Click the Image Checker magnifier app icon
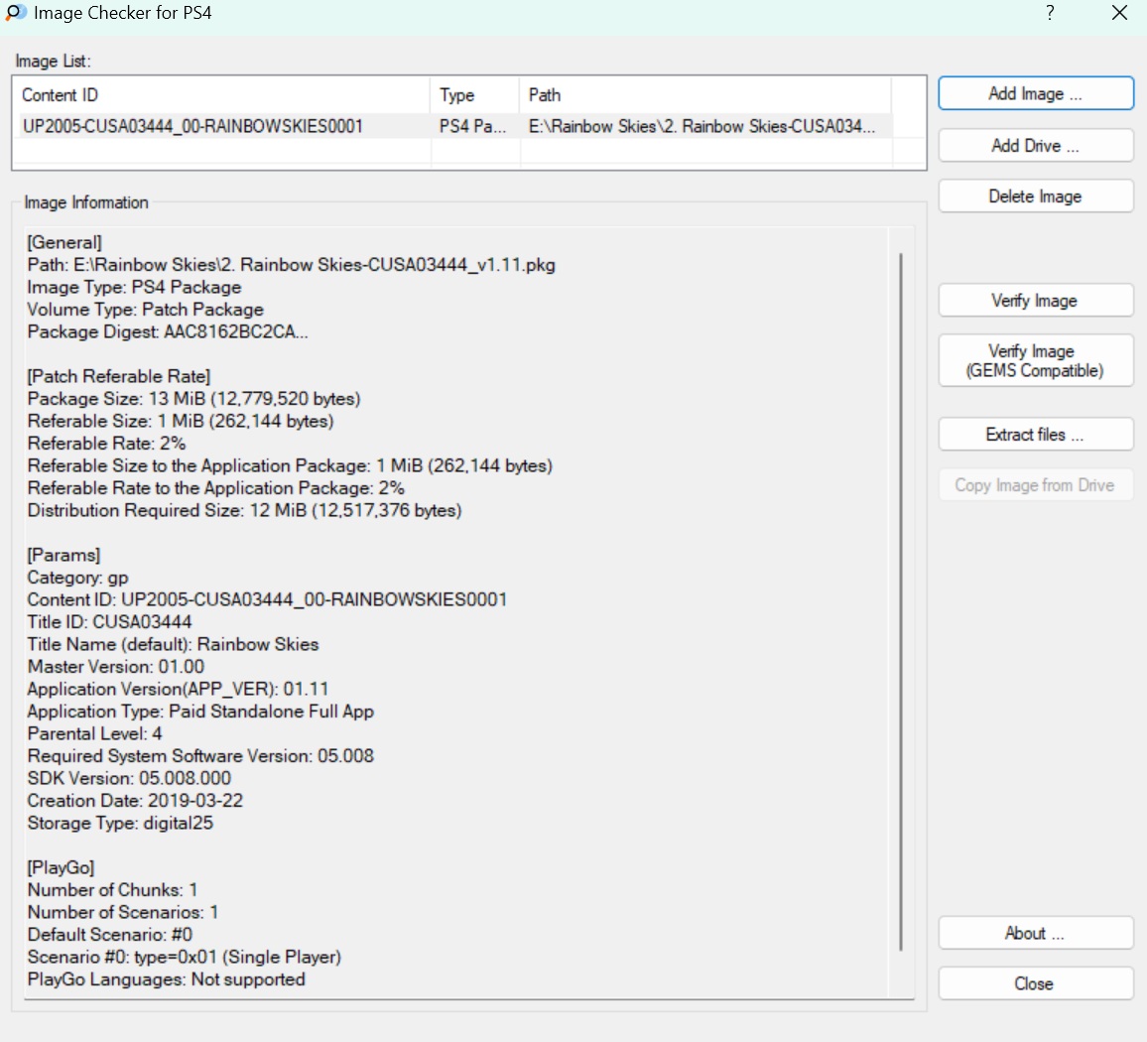This screenshot has width=1147, height=1042. point(15,13)
